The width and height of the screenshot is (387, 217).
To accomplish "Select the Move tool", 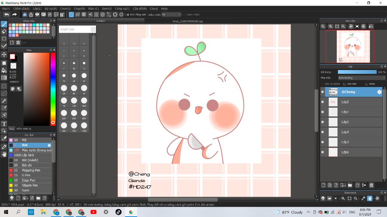I will pyautogui.click(x=4, y=54).
